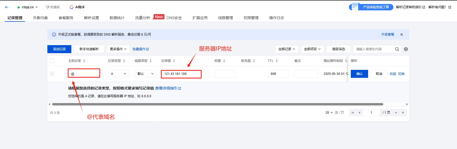This screenshot has height=149, width=457.
Task: Sort by 主机记录 column icon
Action: (x=84, y=61)
